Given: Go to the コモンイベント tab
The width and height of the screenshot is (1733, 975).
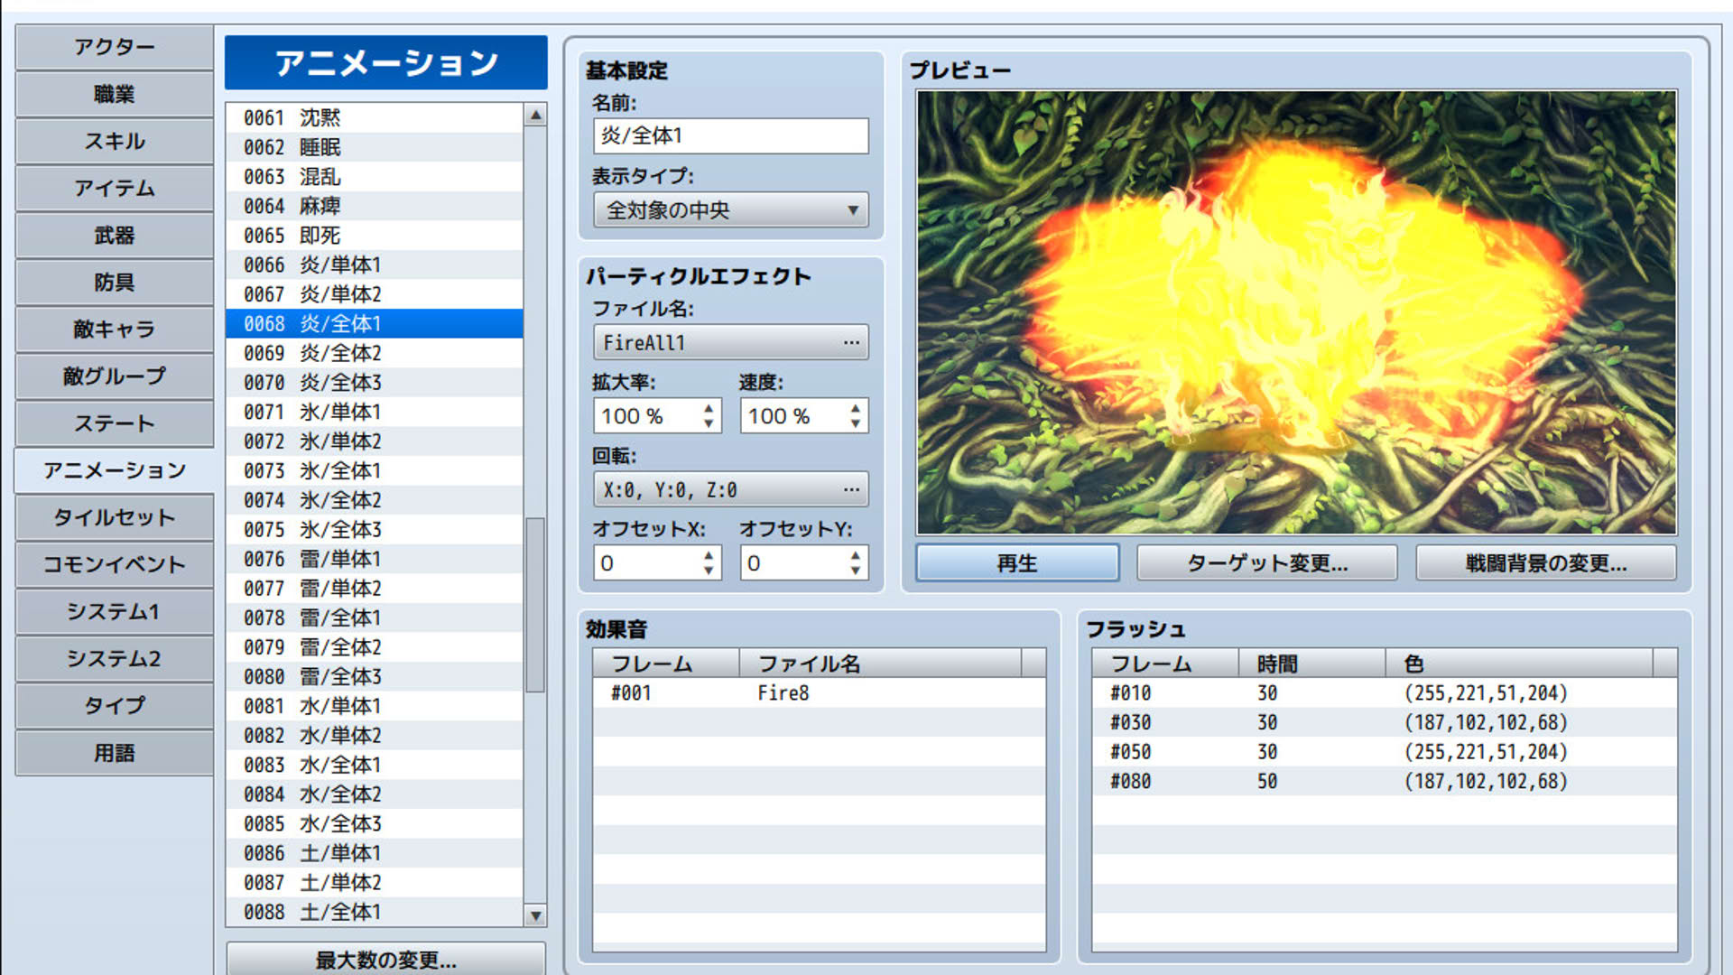Looking at the screenshot, I should point(115,564).
